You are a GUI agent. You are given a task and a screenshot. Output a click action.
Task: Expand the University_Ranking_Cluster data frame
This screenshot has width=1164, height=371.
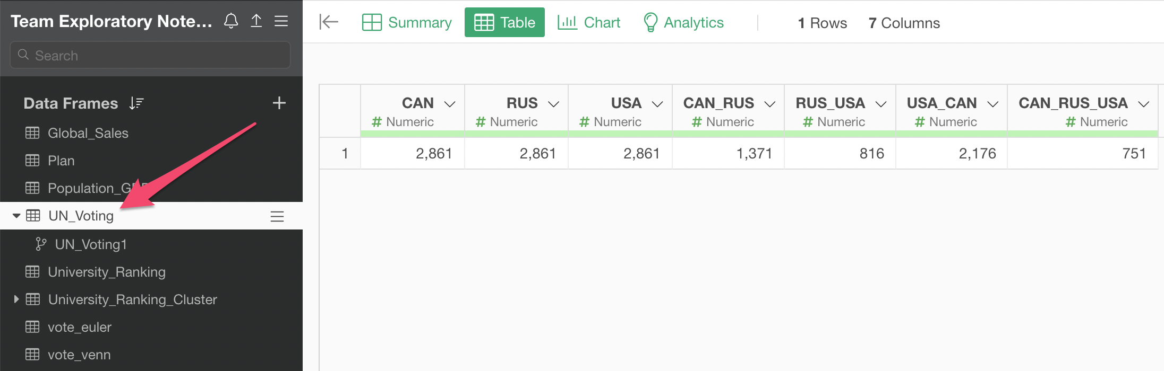[x=16, y=299]
